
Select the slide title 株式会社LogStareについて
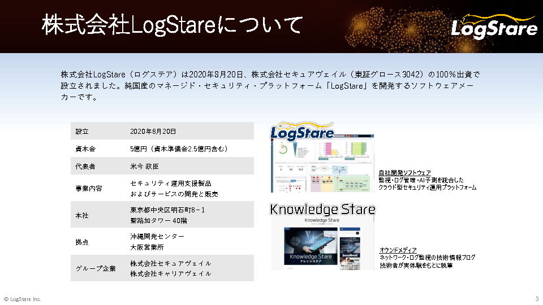pyautogui.click(x=173, y=26)
